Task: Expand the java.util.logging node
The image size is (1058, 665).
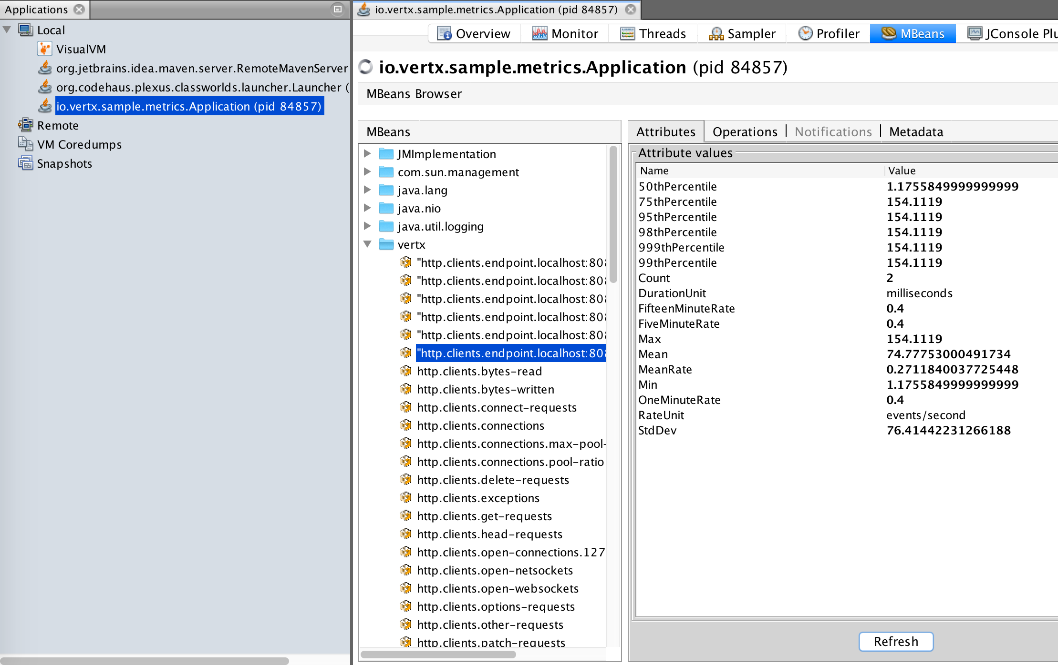Action: (x=367, y=226)
